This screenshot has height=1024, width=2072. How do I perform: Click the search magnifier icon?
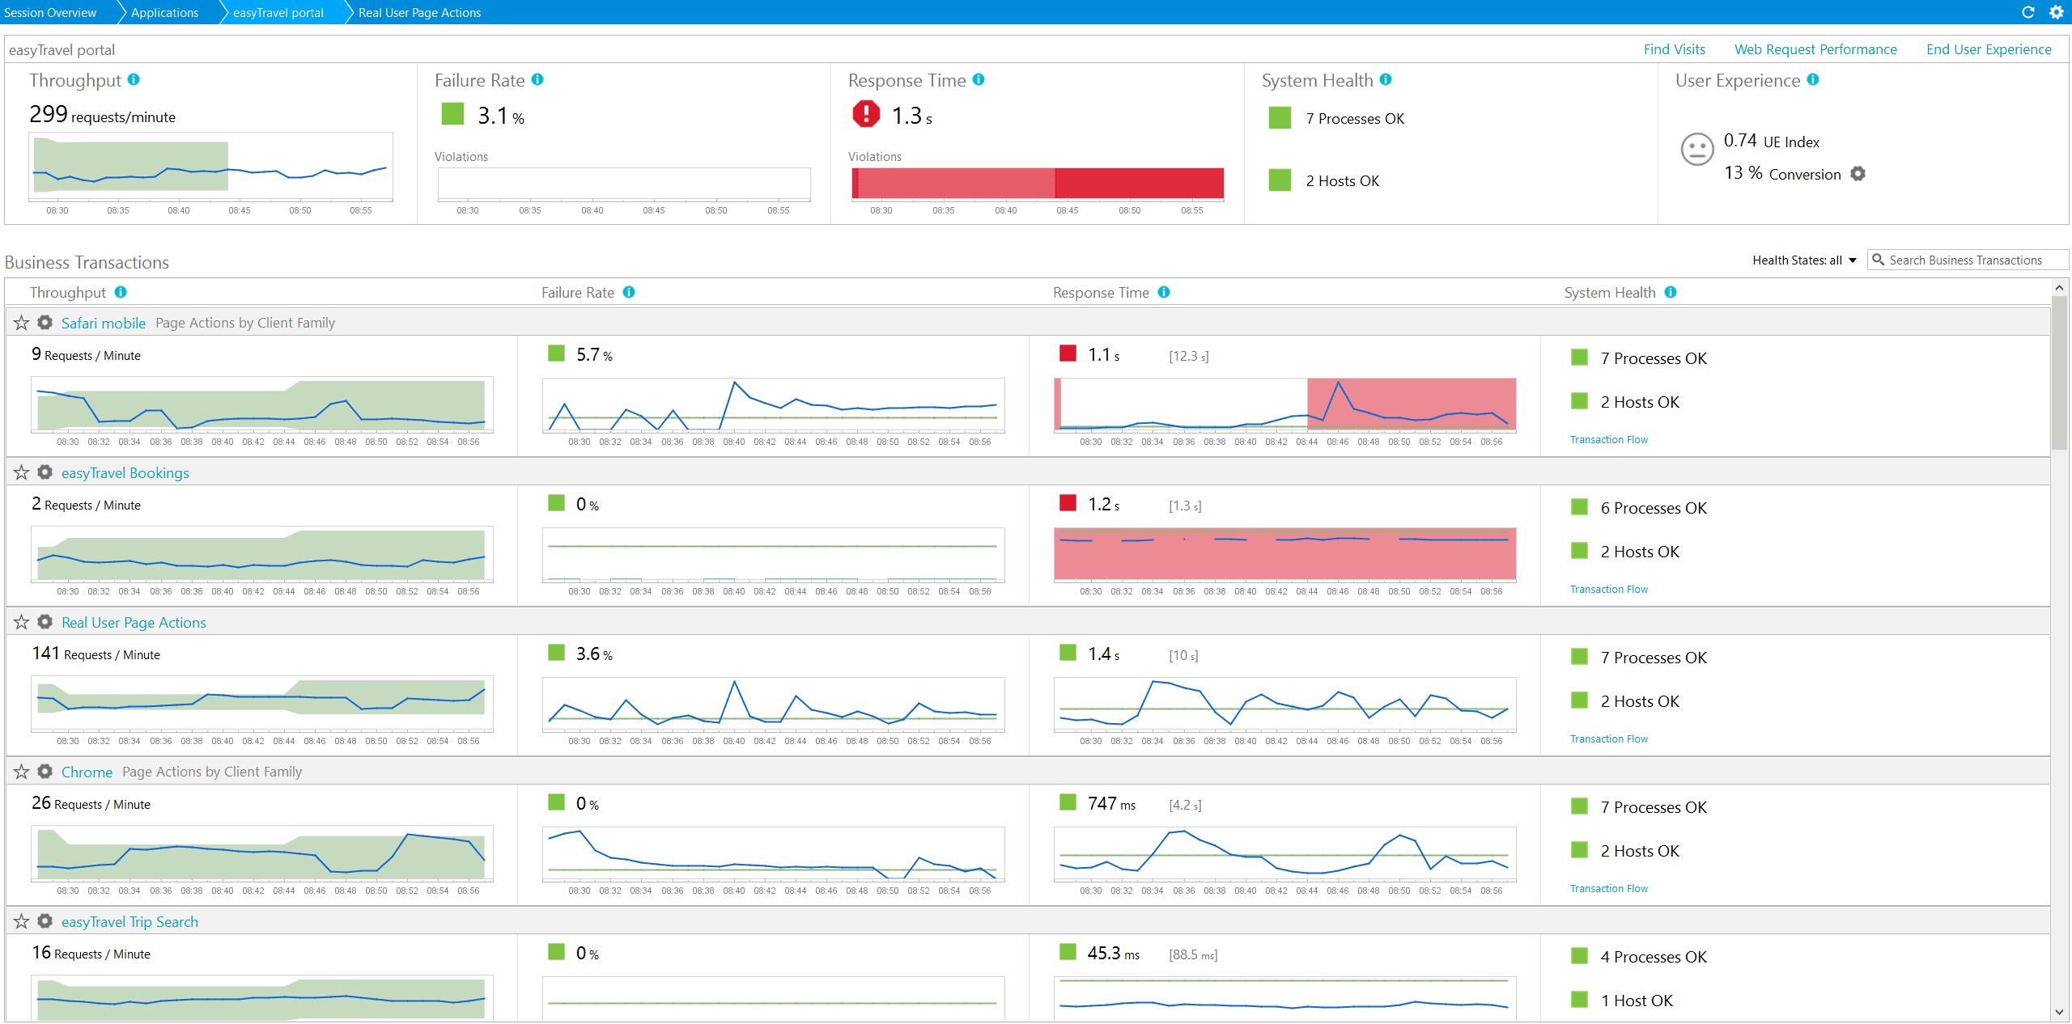[x=1879, y=260]
